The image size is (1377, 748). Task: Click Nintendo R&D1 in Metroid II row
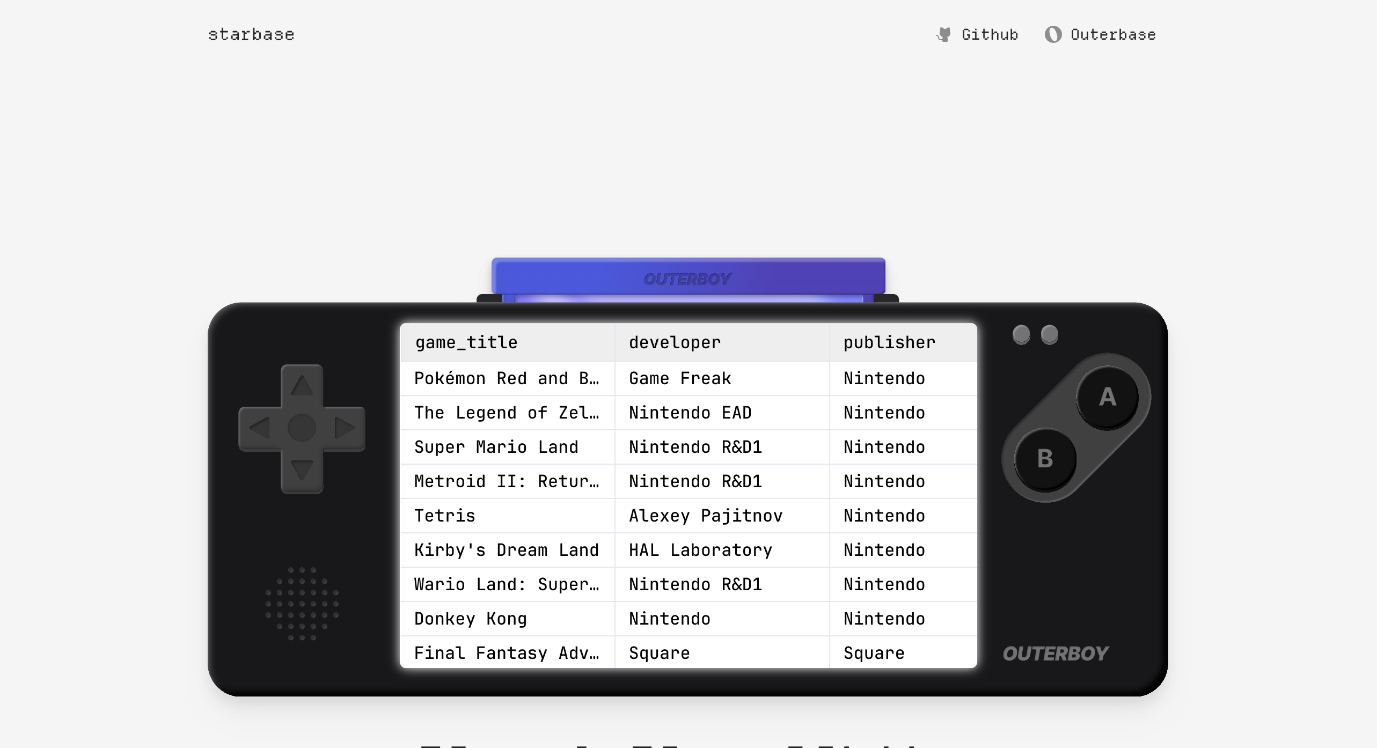point(722,481)
